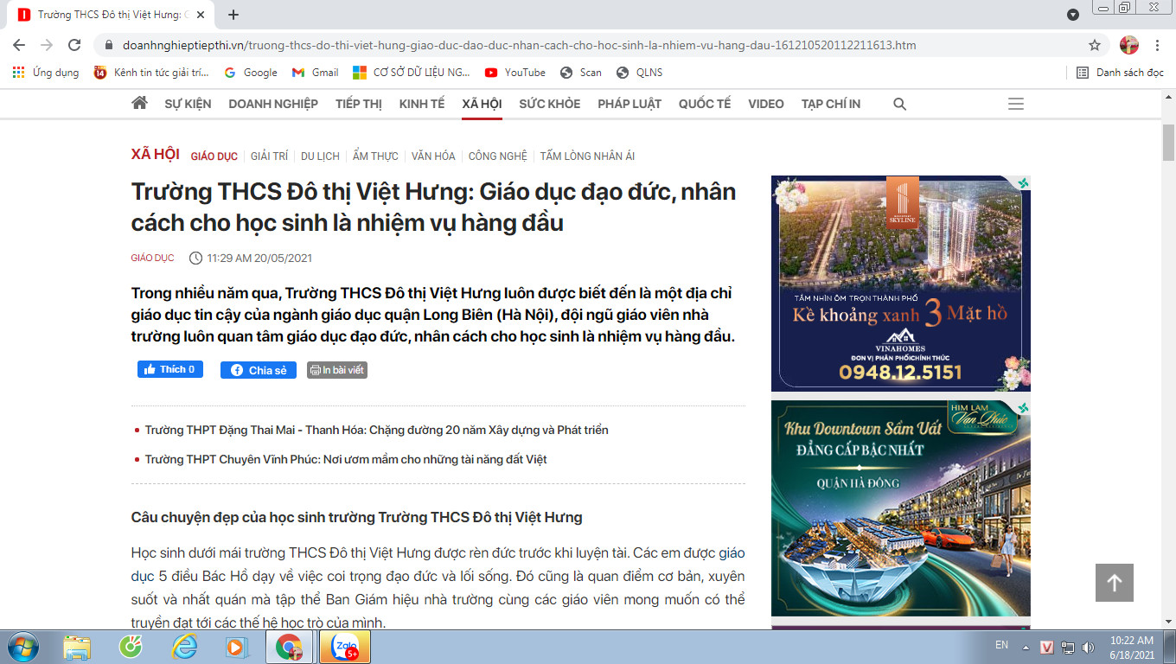The image size is (1176, 664).
Task: Click the scroll-to-top arrow button
Action: (x=1114, y=583)
